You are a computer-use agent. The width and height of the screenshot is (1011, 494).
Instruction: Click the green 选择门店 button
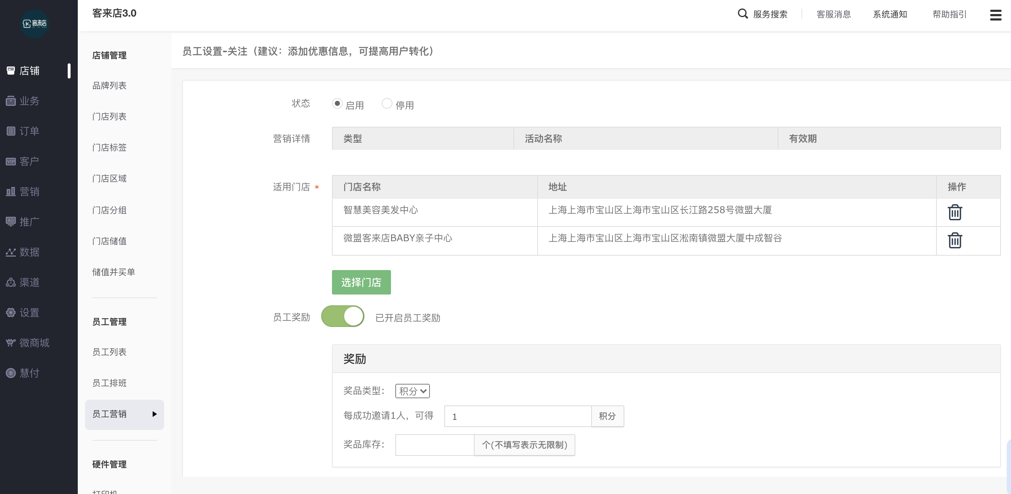361,282
